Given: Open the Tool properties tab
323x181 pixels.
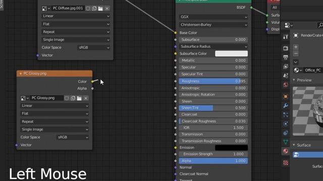Looking at the screenshot, I should [x=286, y=37].
